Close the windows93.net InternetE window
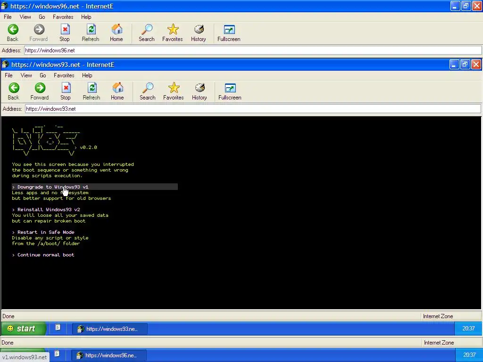 tap(476, 64)
